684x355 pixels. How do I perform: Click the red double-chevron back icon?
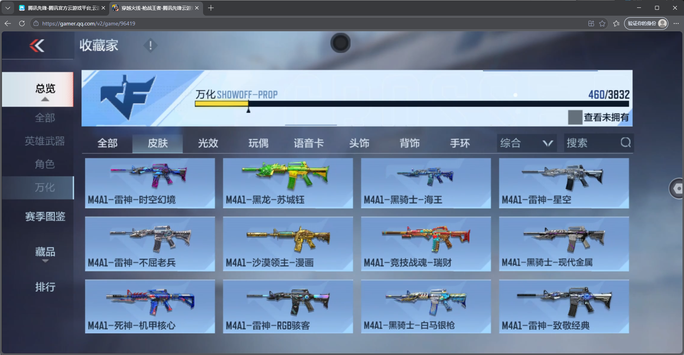[x=37, y=46]
